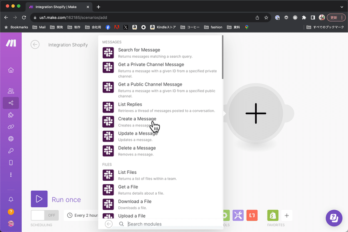This screenshot has height=232, width=348.
Task: Click the browser back arrow
Action: point(6,17)
